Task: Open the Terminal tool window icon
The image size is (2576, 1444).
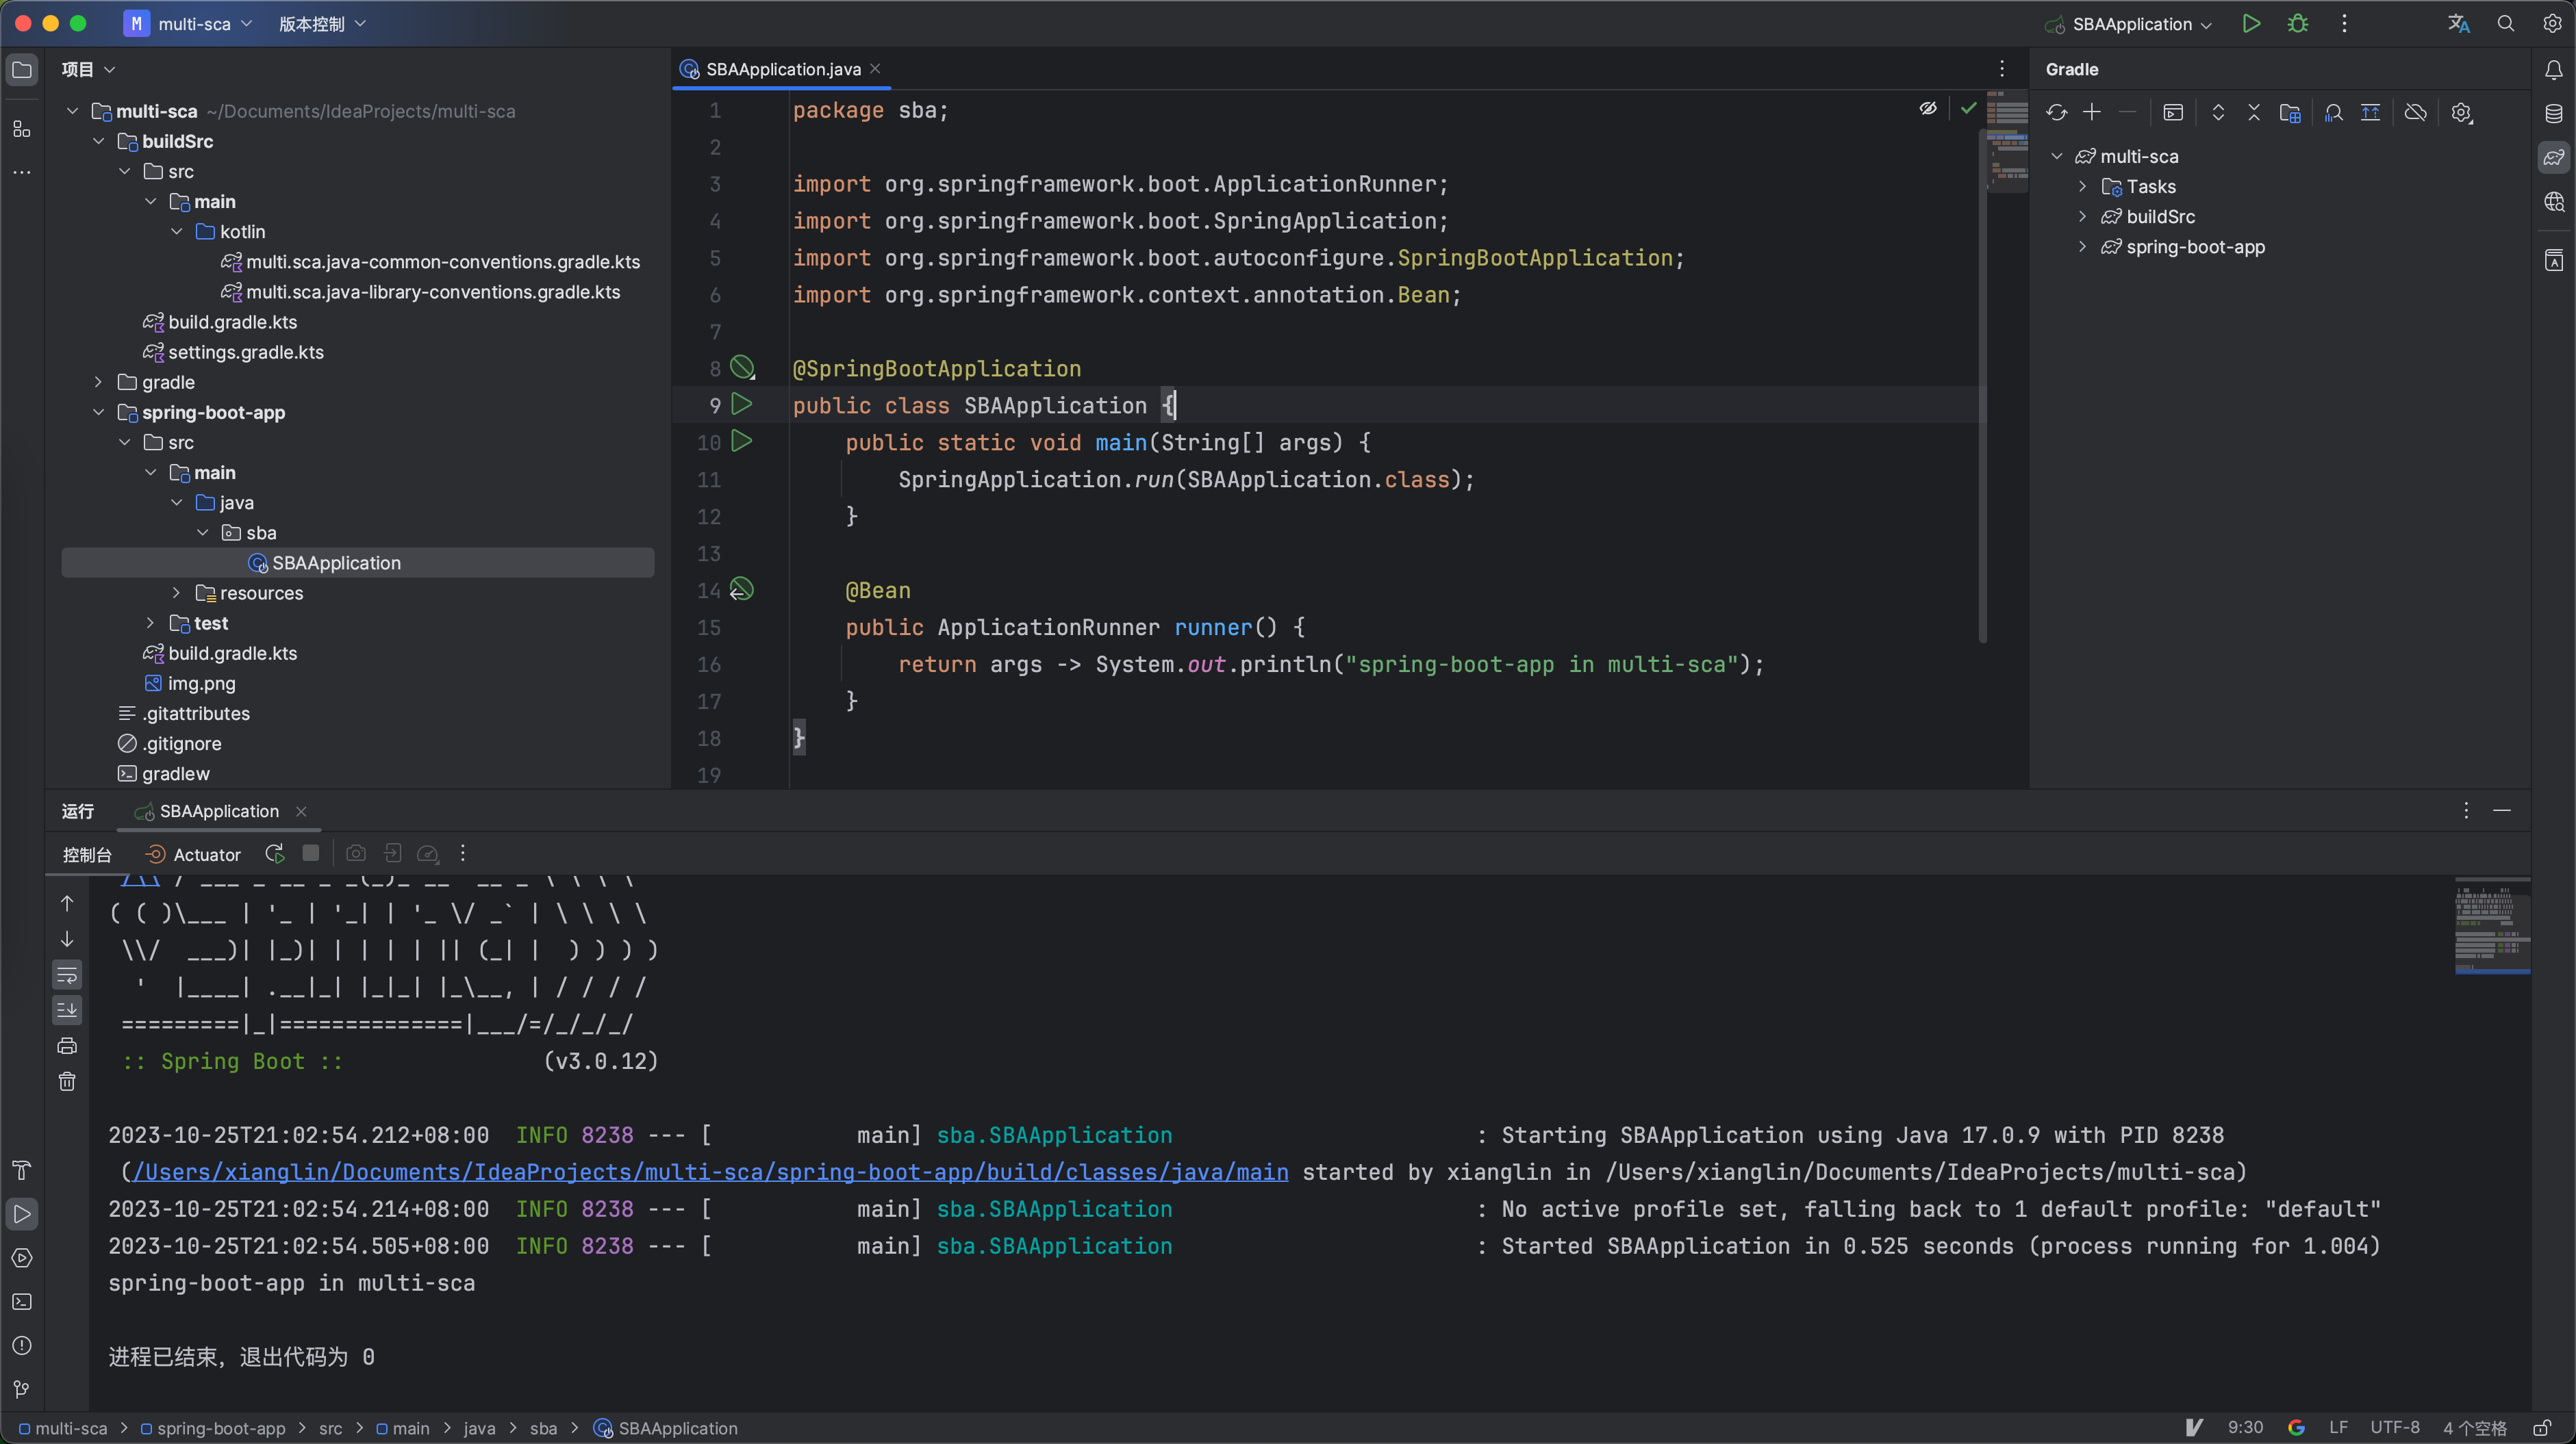Action: click(22, 1302)
